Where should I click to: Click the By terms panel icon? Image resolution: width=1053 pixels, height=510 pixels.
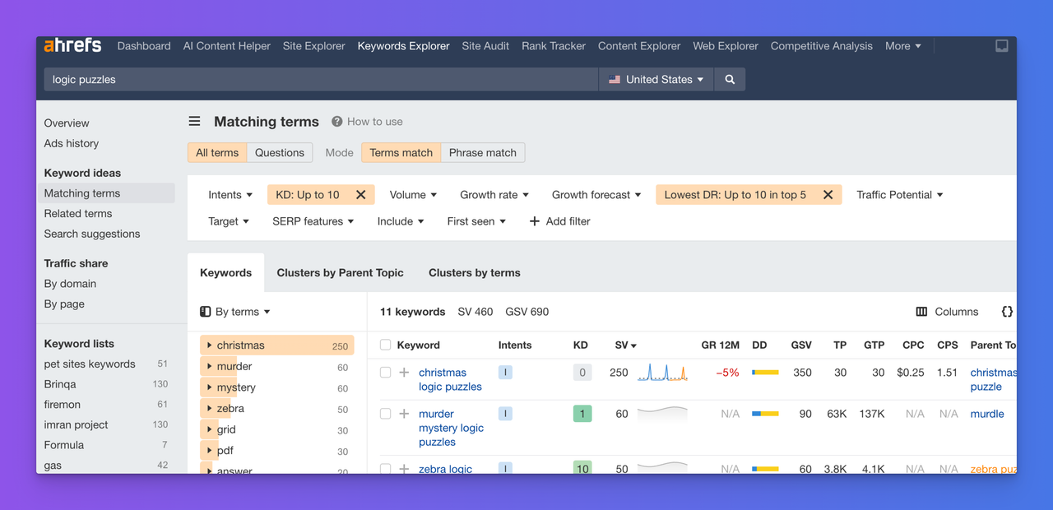pos(206,312)
